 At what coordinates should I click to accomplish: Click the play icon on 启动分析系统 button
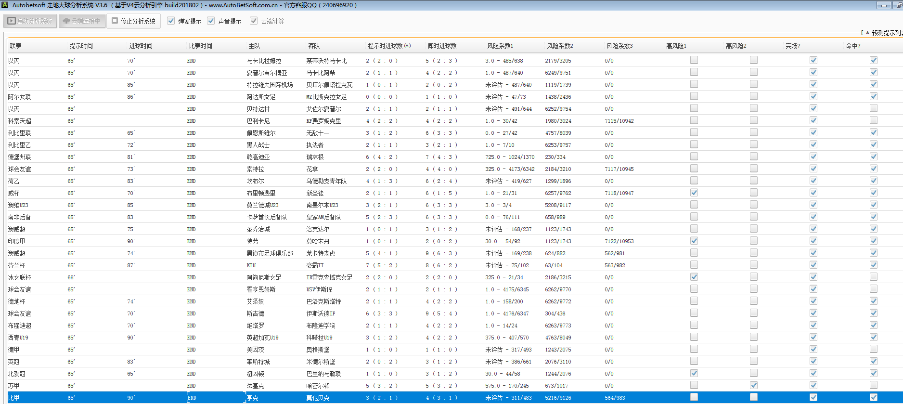[12, 21]
